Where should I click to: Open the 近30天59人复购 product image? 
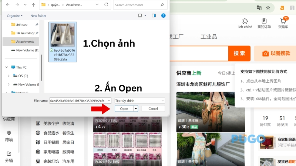coord(127,149)
